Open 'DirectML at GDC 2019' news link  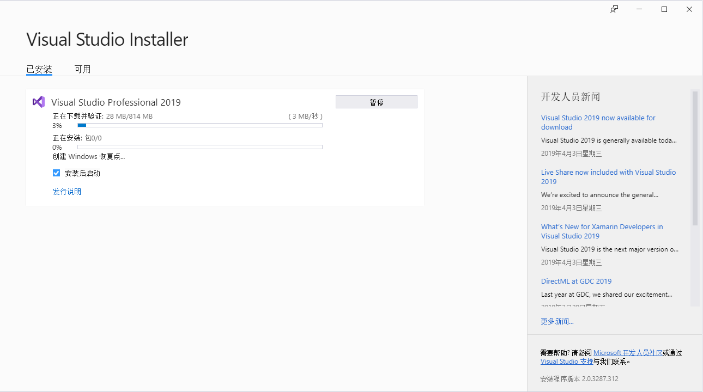tap(577, 281)
